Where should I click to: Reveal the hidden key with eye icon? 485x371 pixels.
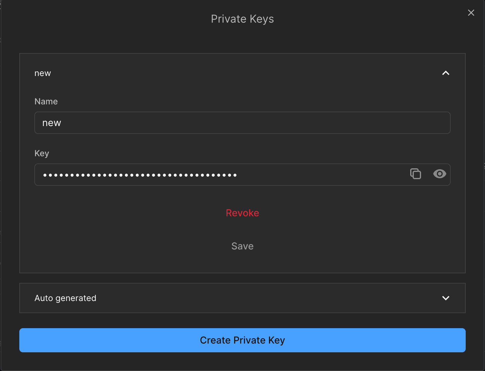click(x=439, y=174)
